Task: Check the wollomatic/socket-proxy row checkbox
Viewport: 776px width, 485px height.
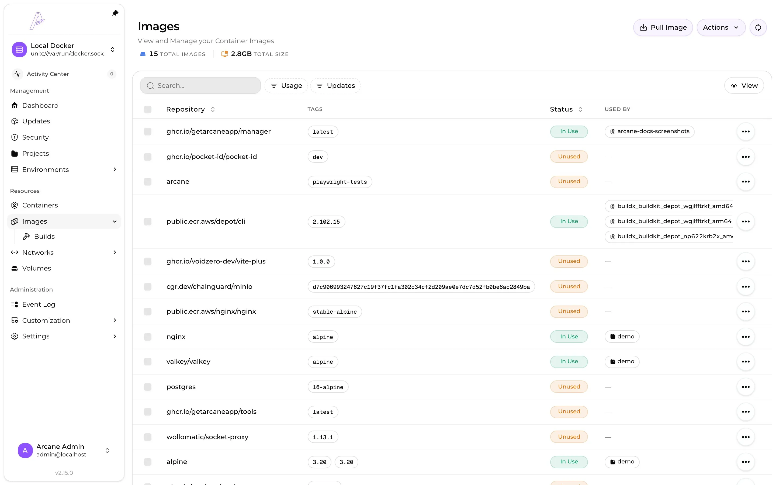Action: click(147, 437)
